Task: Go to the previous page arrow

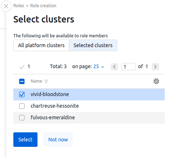Action: pos(114,67)
